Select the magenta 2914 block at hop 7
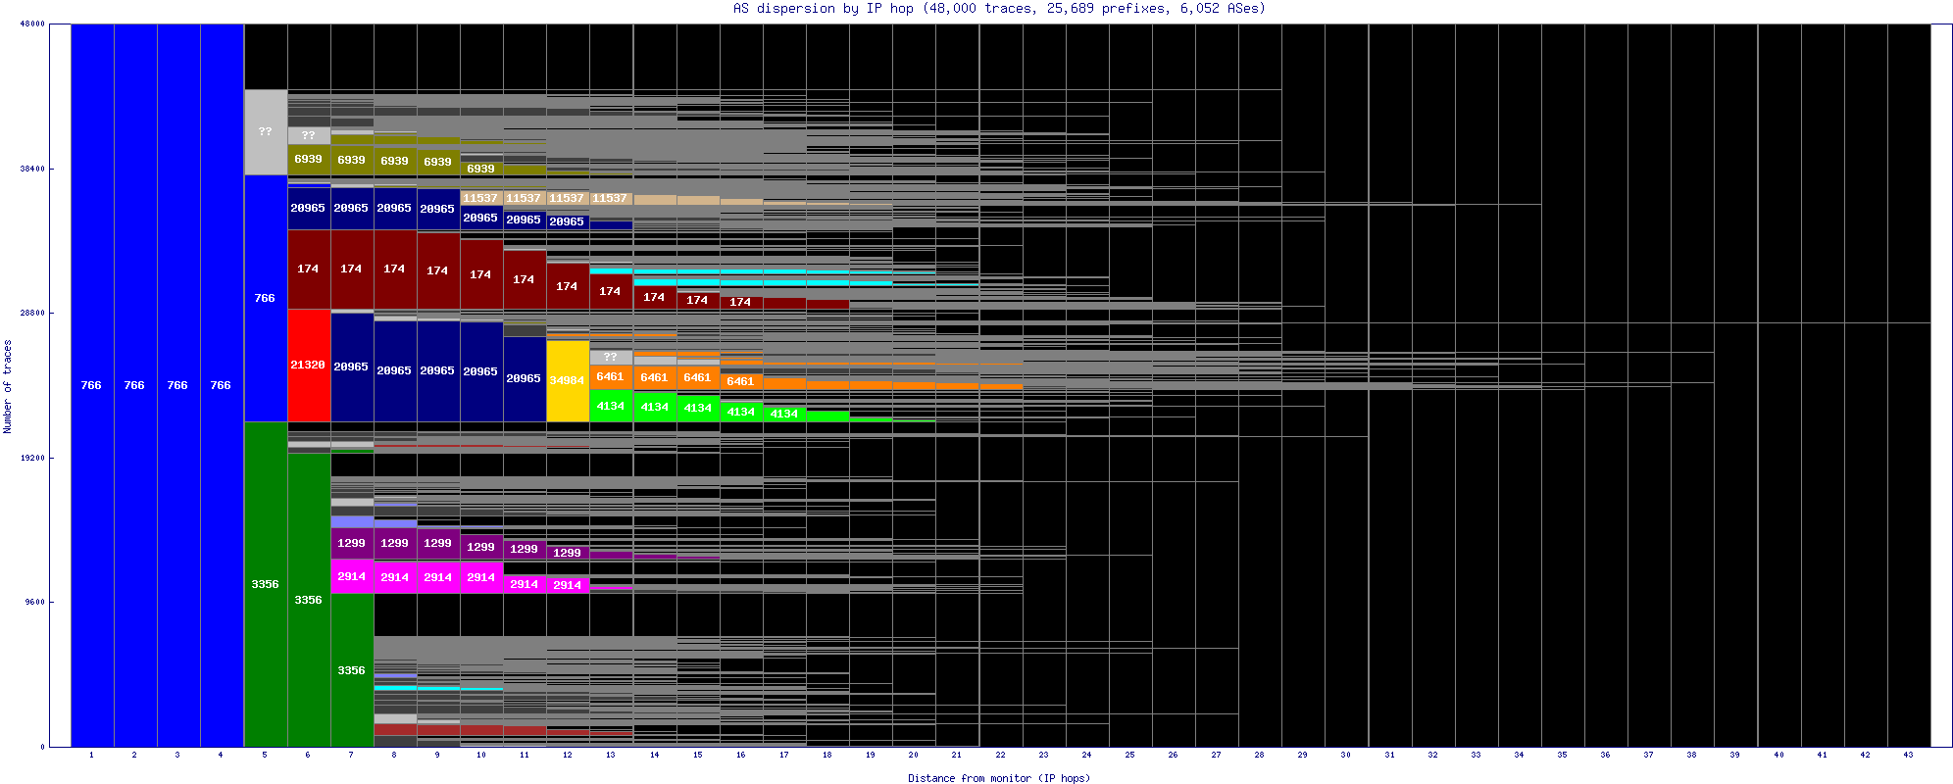The width and height of the screenshot is (1953, 784). coord(352,576)
